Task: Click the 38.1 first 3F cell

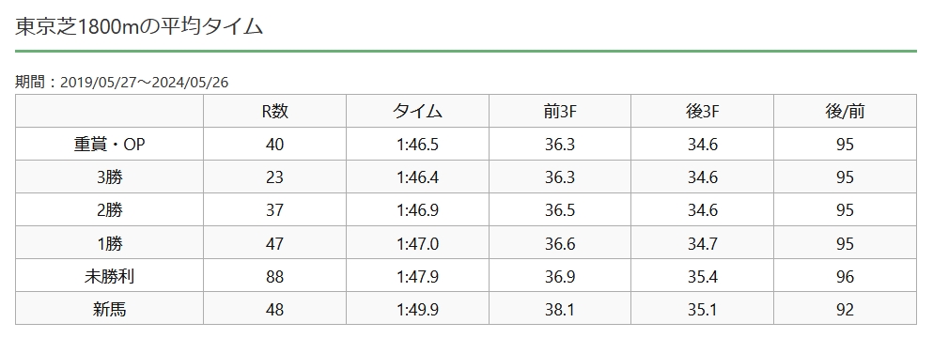Action: point(560,310)
